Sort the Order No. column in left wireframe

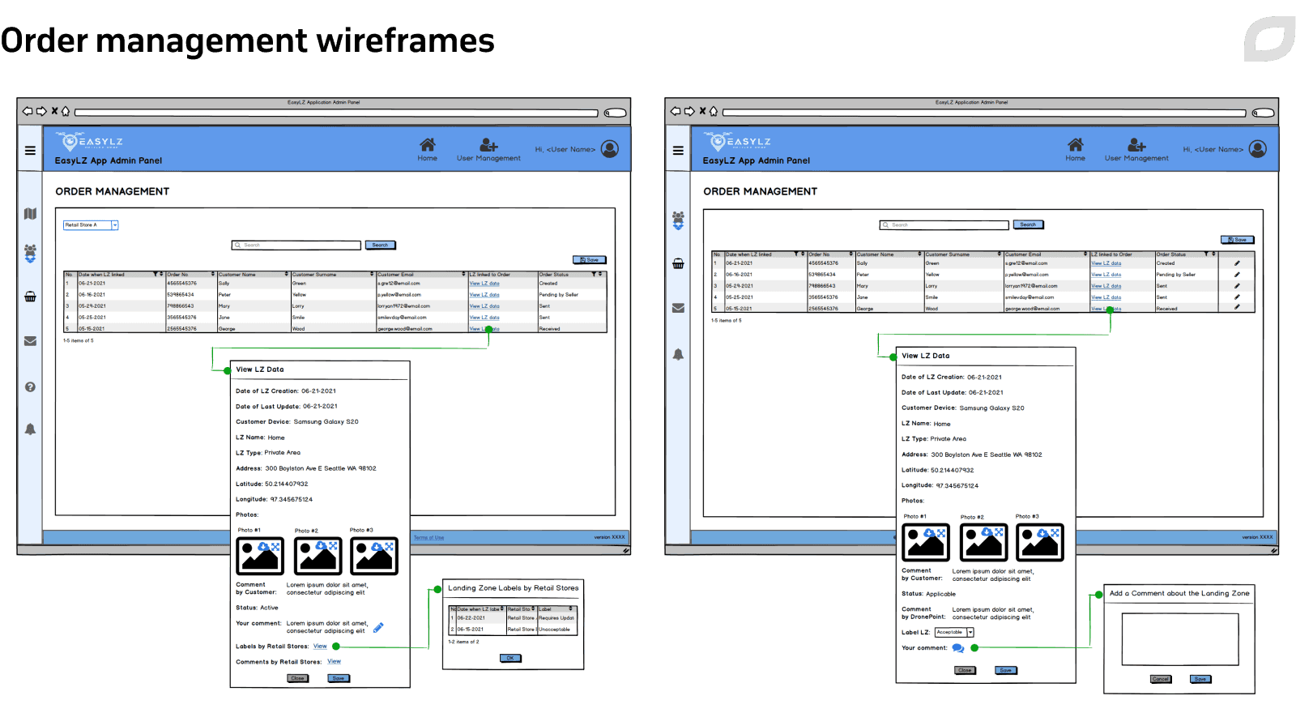(x=213, y=275)
